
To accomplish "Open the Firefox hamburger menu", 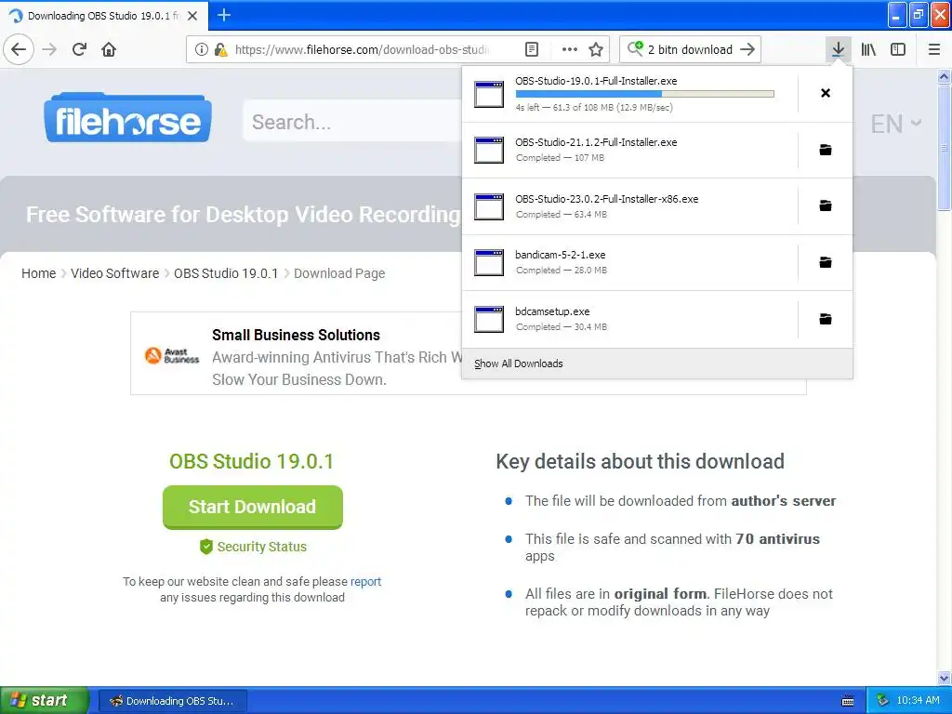I will pyautogui.click(x=933, y=49).
